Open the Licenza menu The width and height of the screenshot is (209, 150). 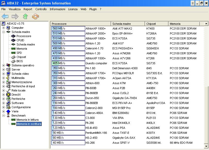73,9
